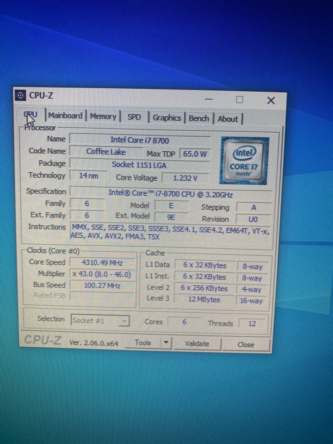Minimize the CPU-Z window

click(209, 99)
